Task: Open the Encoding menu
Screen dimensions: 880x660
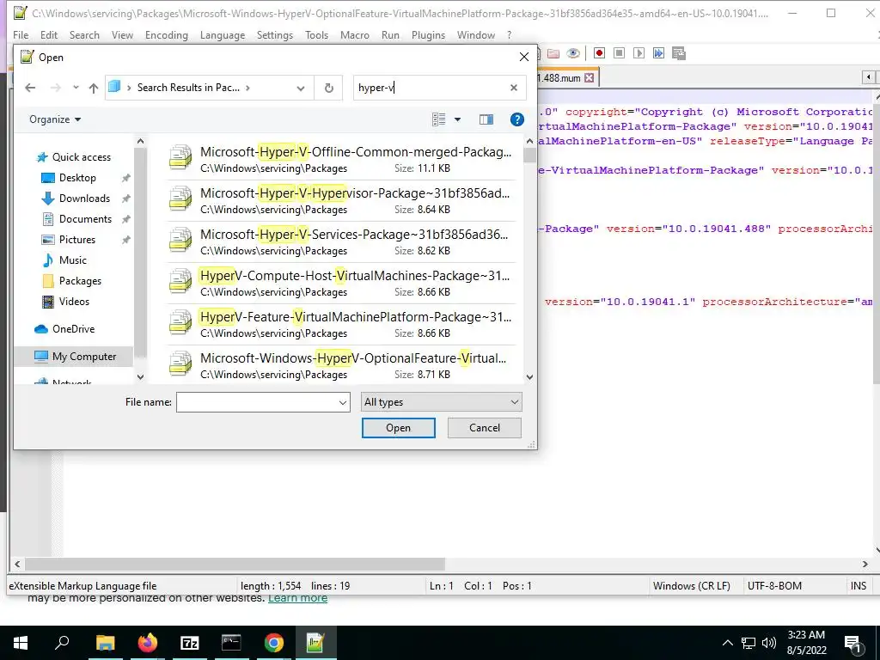Action: (167, 34)
